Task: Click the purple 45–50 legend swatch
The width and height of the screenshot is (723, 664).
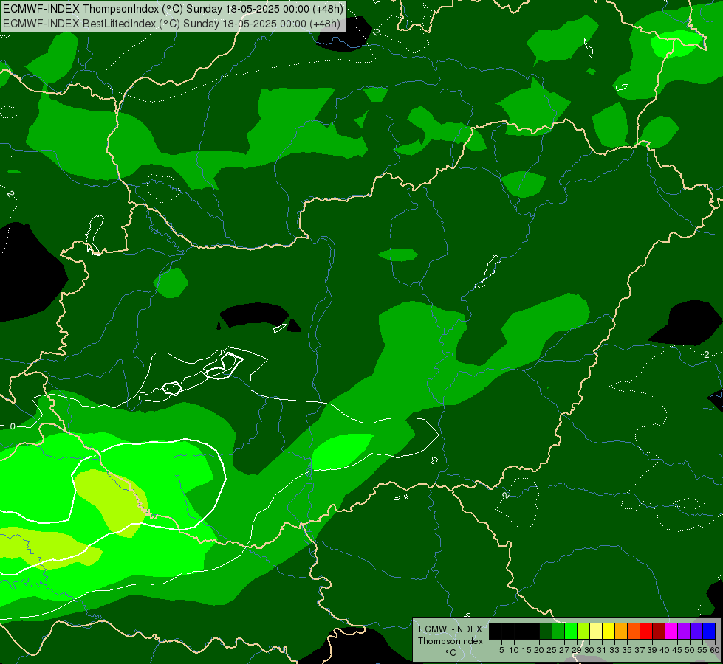Action: click(x=684, y=631)
